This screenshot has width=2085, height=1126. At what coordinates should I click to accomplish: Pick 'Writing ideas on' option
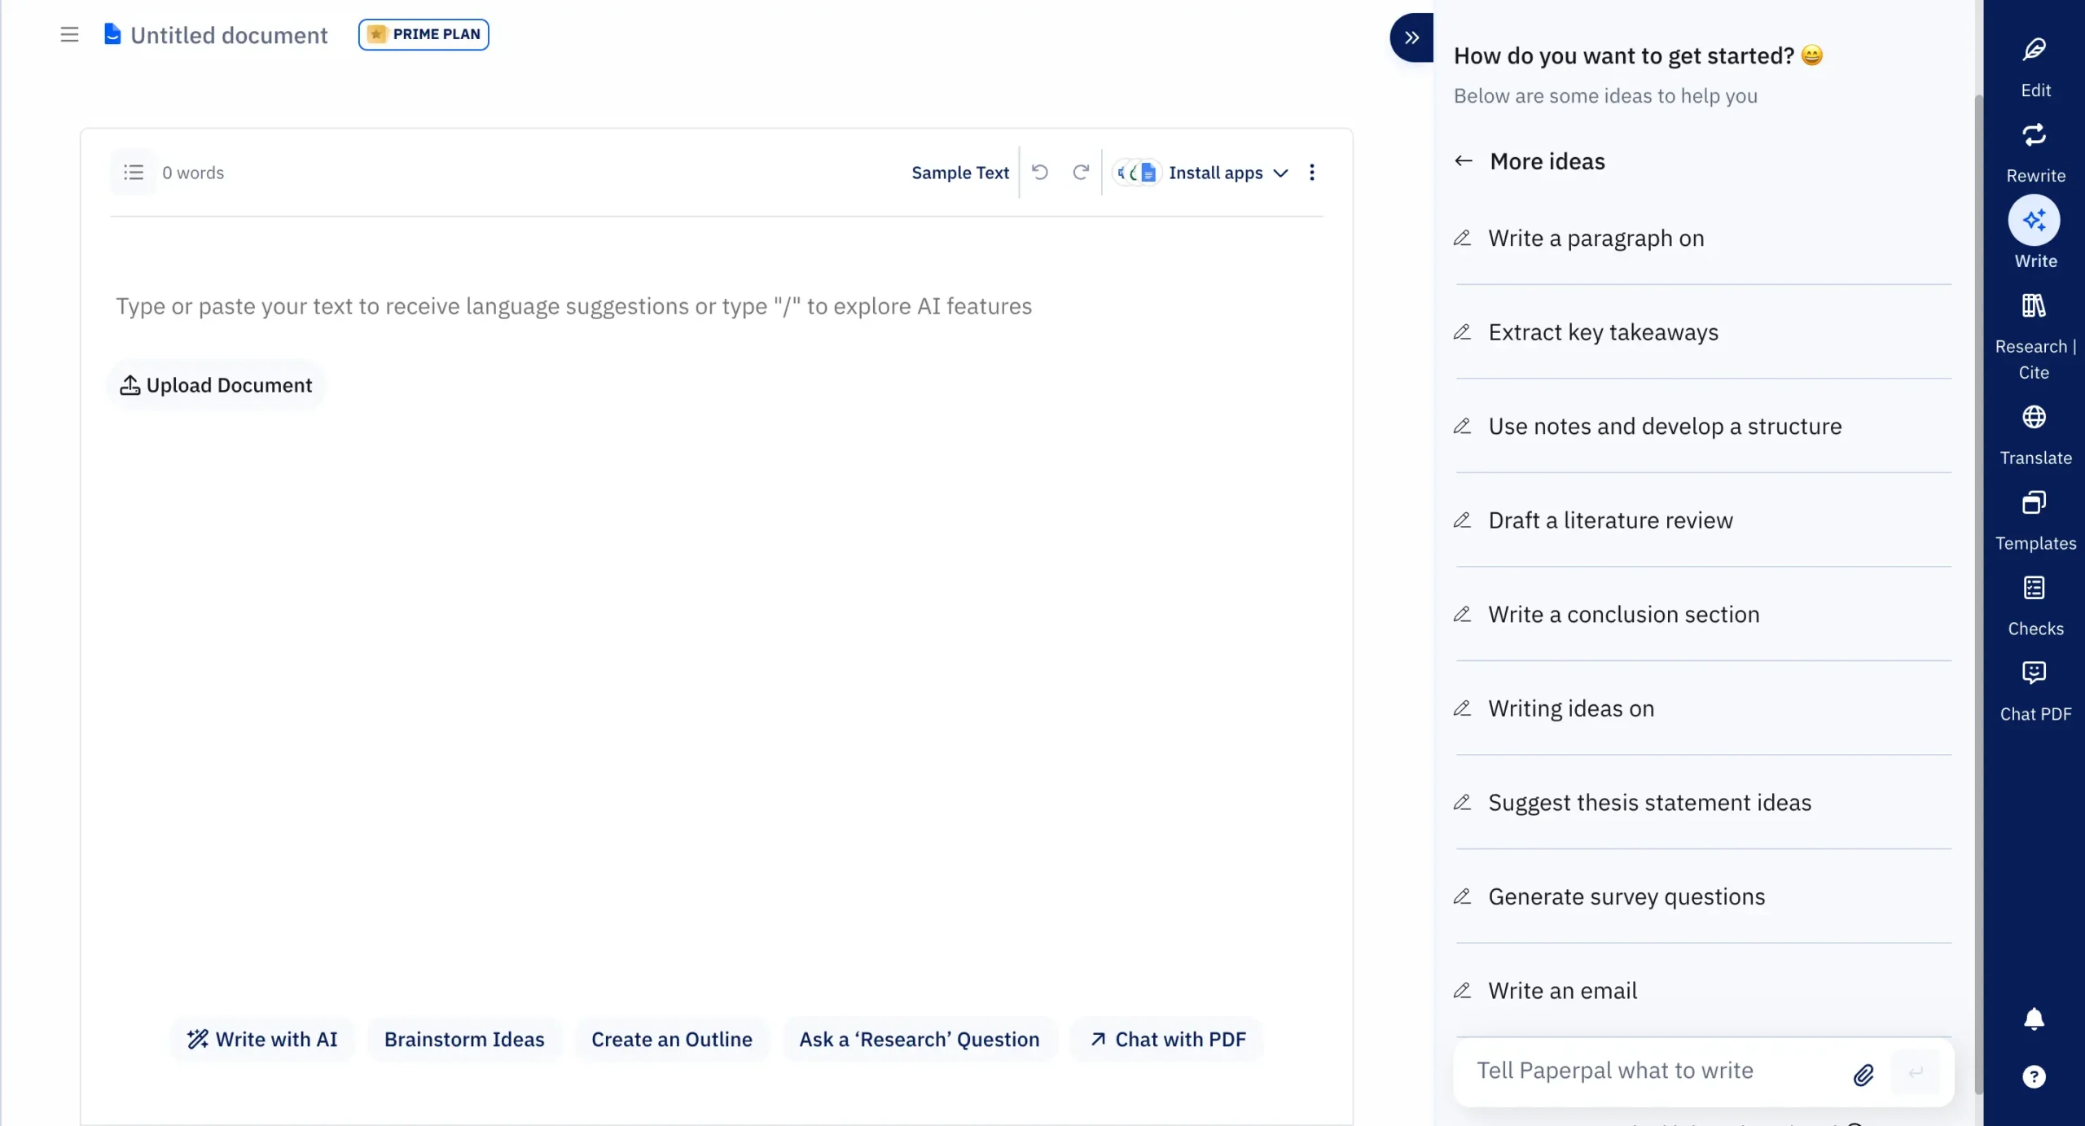click(1703, 708)
